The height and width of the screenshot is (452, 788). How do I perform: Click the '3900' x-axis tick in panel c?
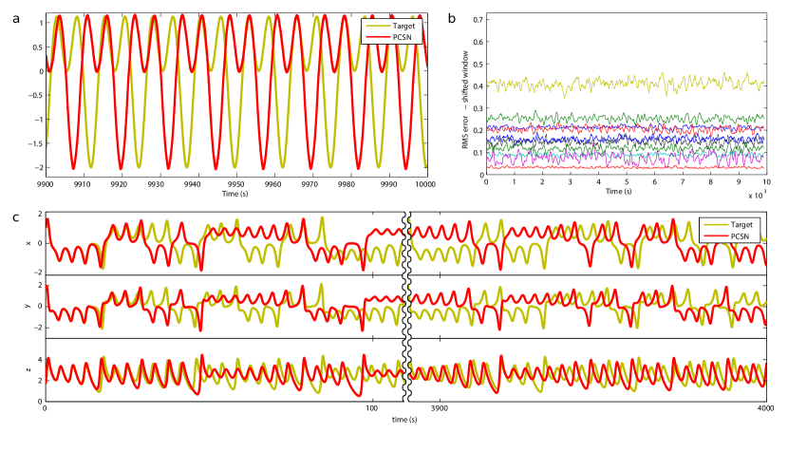pos(441,408)
